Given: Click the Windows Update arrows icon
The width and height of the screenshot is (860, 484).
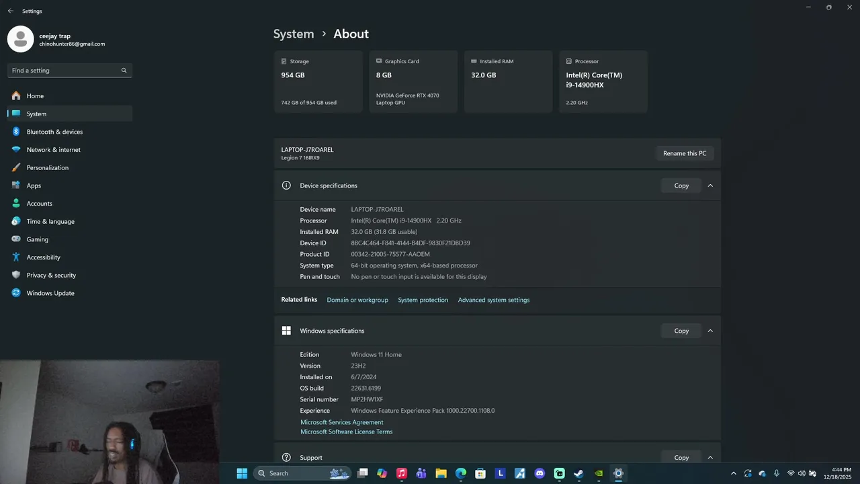Looking at the screenshot, I should [16, 293].
